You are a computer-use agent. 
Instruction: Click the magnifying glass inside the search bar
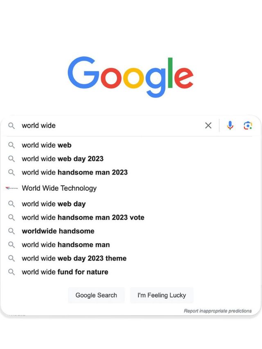click(12, 126)
